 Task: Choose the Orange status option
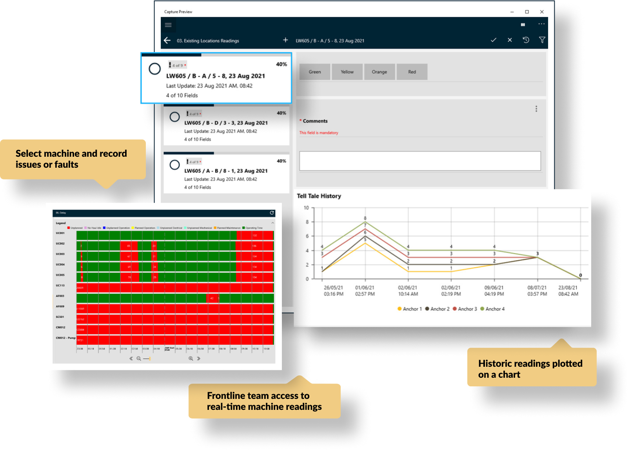(x=379, y=72)
